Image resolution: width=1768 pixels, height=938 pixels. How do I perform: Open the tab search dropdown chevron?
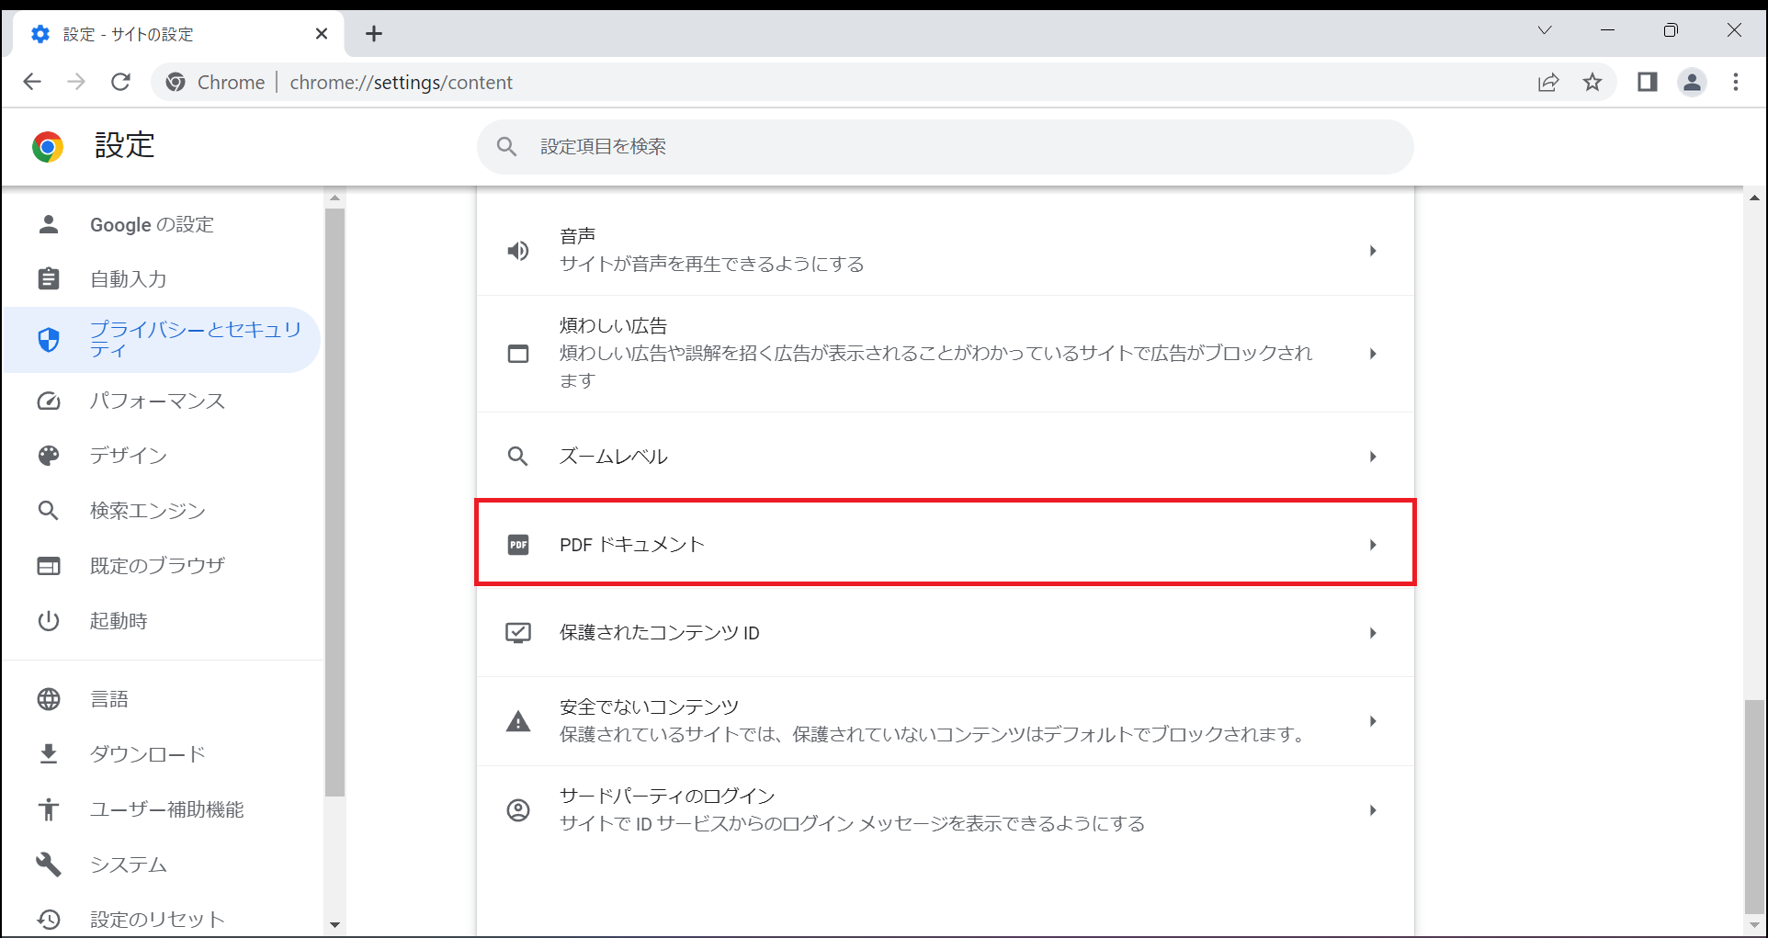point(1545,30)
